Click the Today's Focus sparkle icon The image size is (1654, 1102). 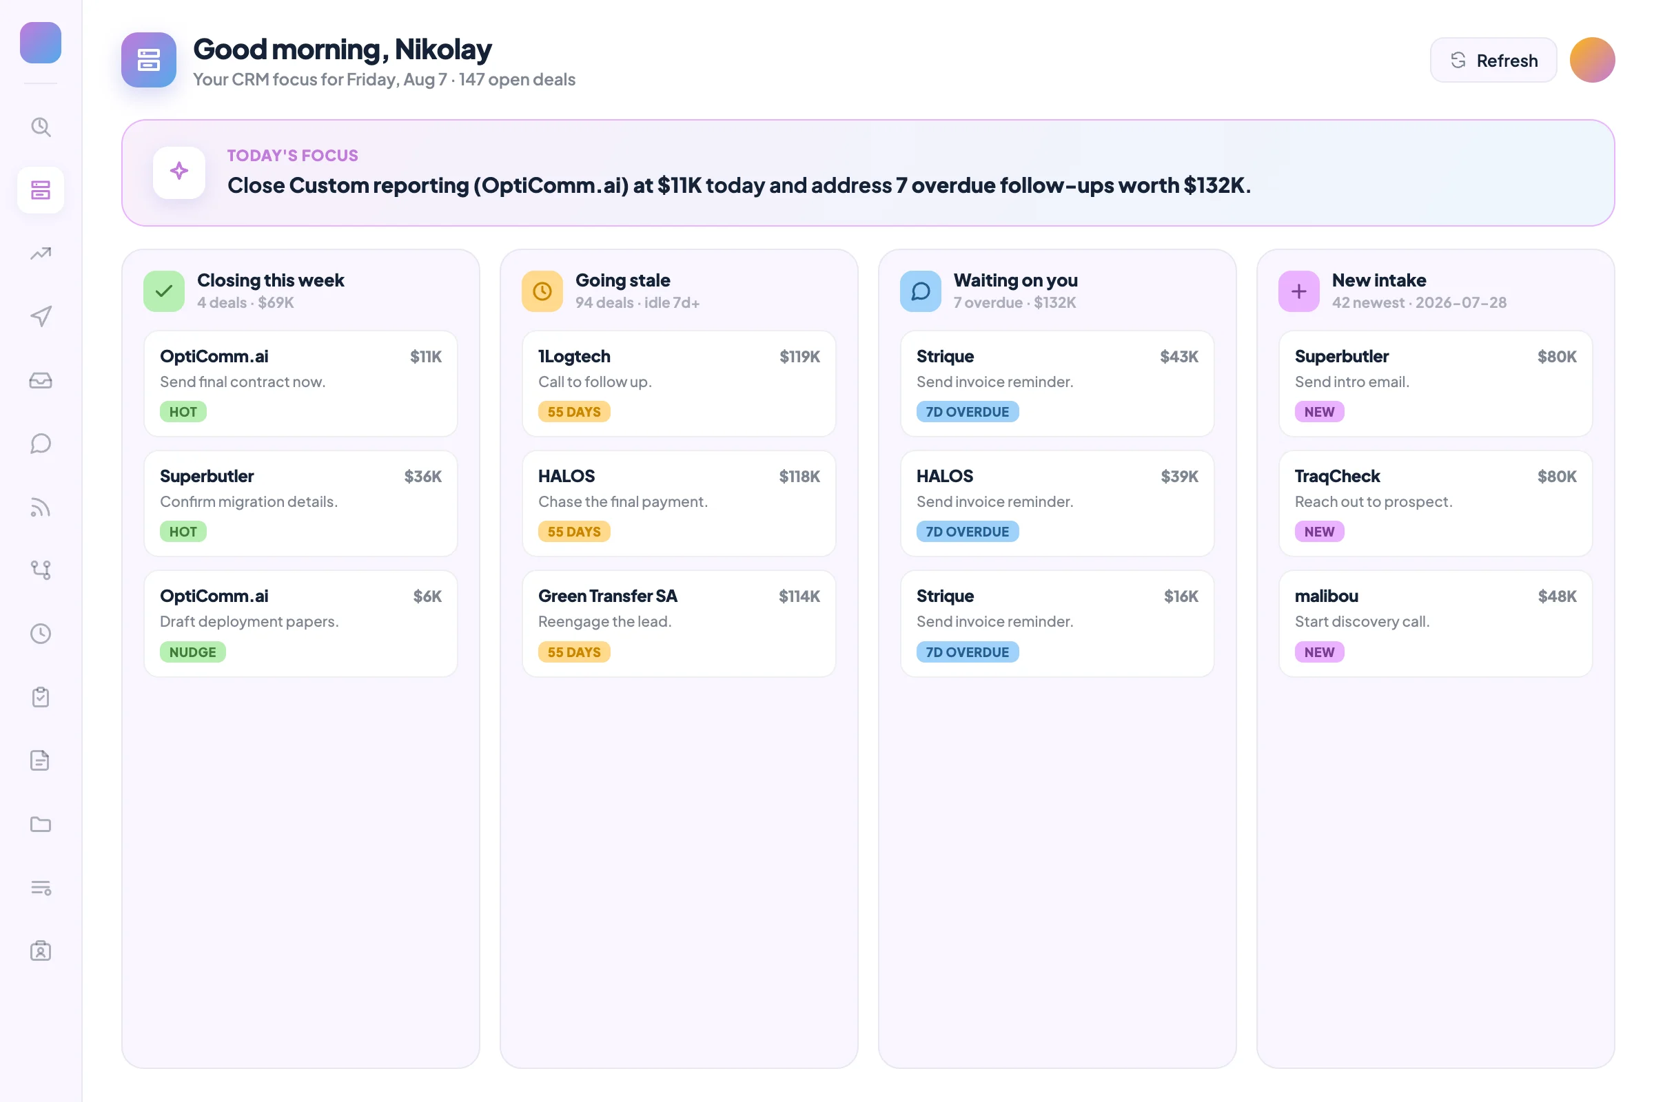tap(179, 172)
